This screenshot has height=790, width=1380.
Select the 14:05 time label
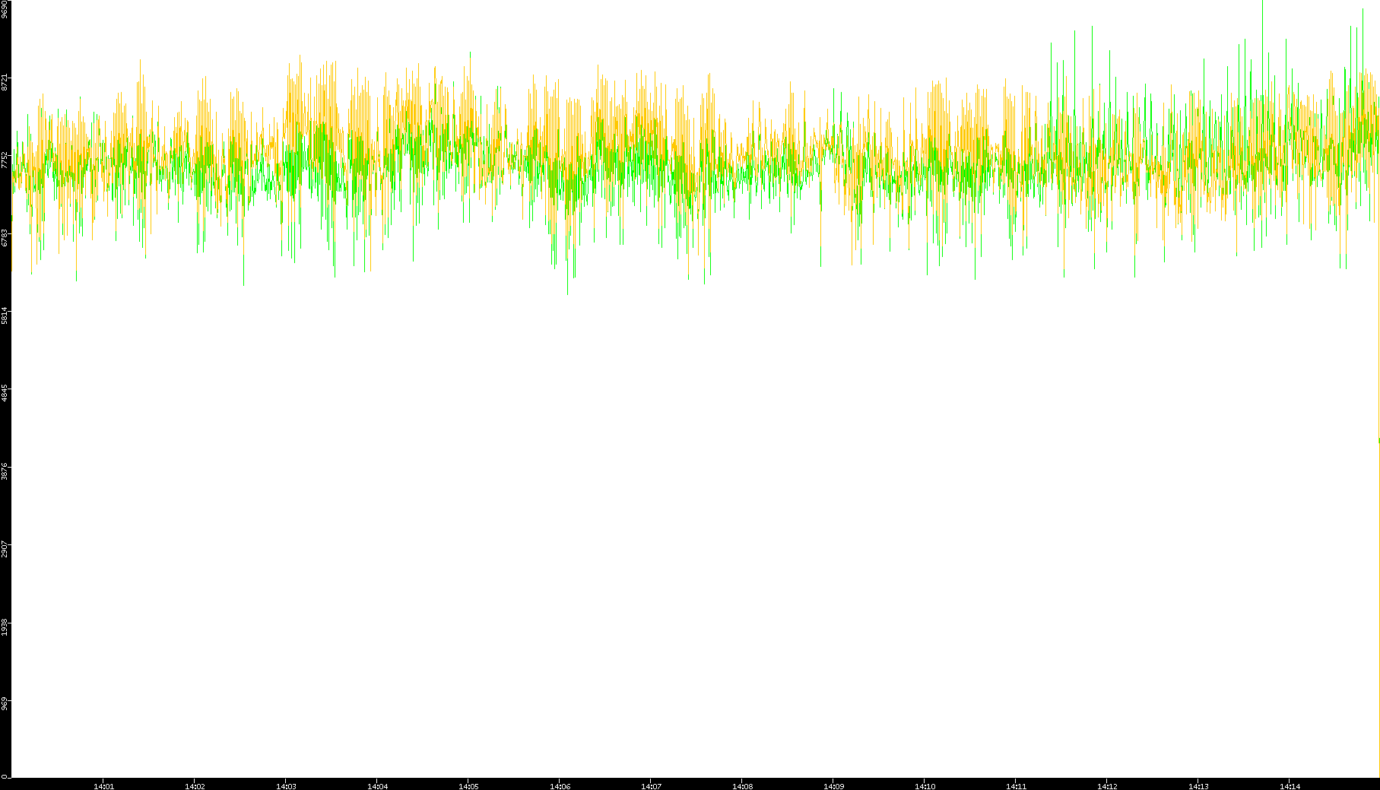[468, 786]
